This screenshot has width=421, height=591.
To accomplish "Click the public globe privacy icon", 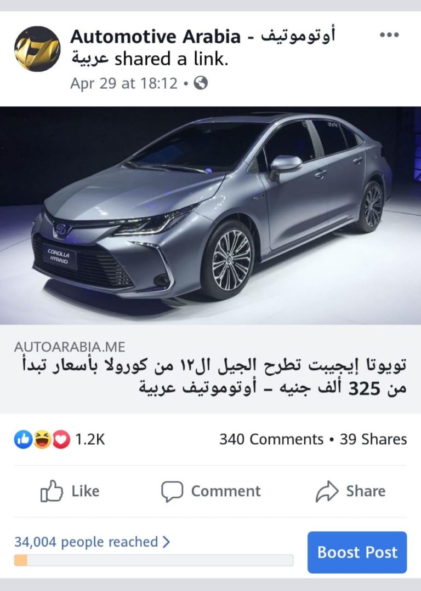I will point(201,83).
